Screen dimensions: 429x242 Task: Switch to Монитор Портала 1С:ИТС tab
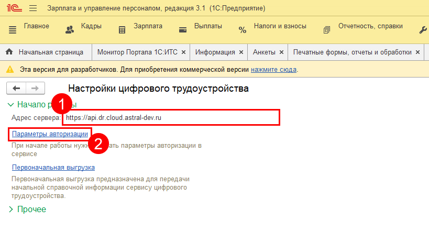click(x=136, y=52)
